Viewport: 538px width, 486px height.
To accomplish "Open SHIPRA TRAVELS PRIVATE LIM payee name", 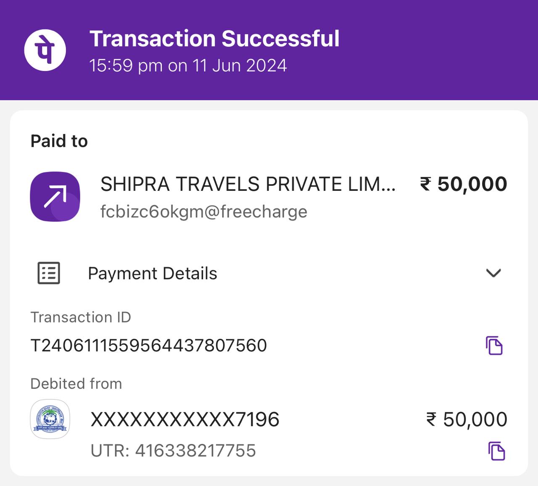I will point(248,184).
